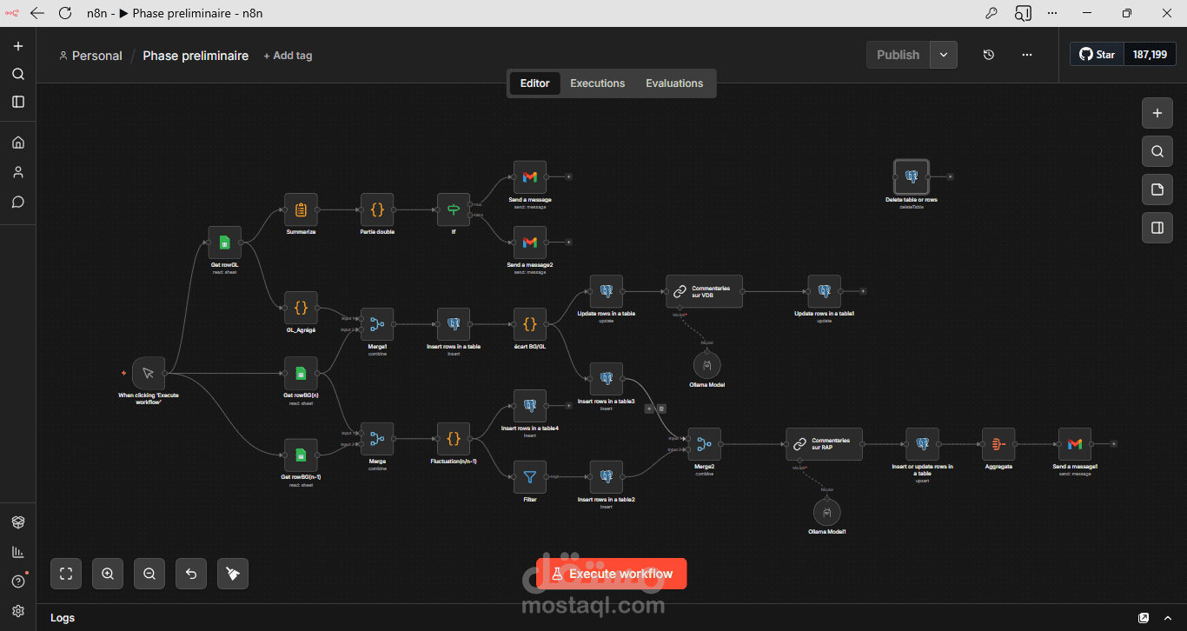Open the Insights chart icon
The width and height of the screenshot is (1187, 631).
(x=18, y=552)
